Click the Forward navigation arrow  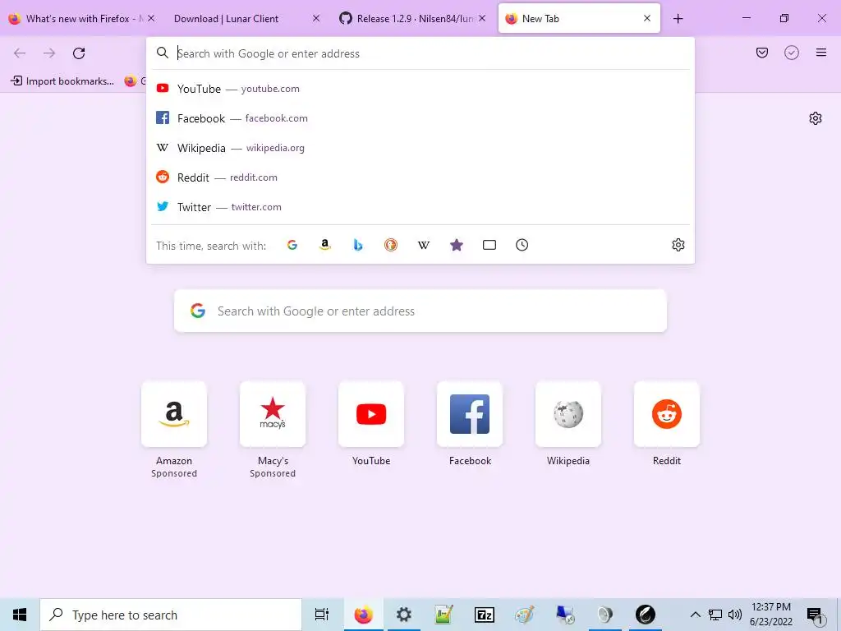pos(49,53)
